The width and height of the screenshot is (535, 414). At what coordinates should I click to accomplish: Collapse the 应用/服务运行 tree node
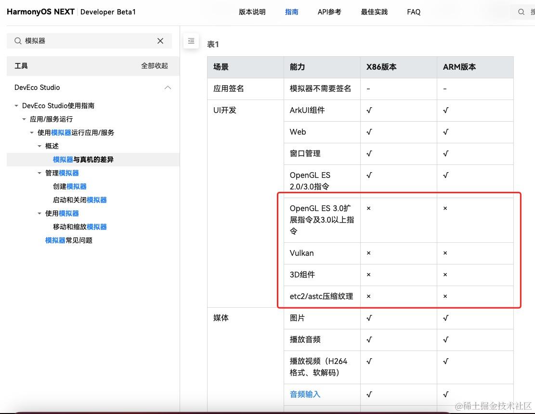tap(24, 119)
